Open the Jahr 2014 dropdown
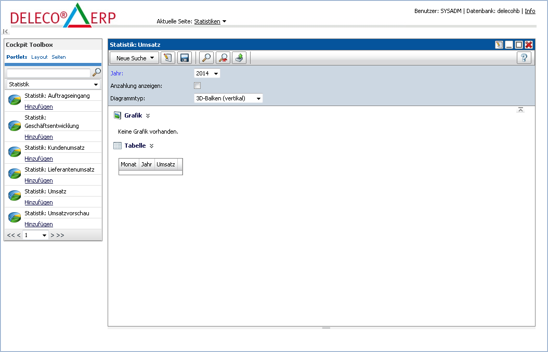This screenshot has width=548, height=352. (x=207, y=73)
